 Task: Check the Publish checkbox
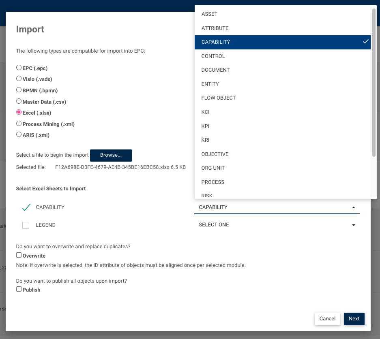pos(19,289)
